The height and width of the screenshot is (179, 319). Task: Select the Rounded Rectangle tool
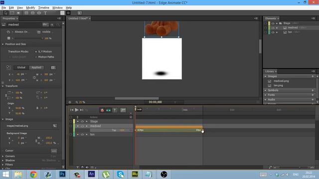pos(33,13)
